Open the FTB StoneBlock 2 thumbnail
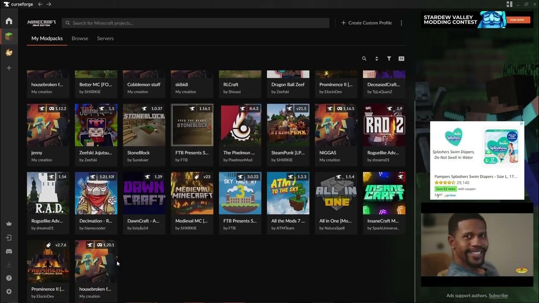 point(192,125)
